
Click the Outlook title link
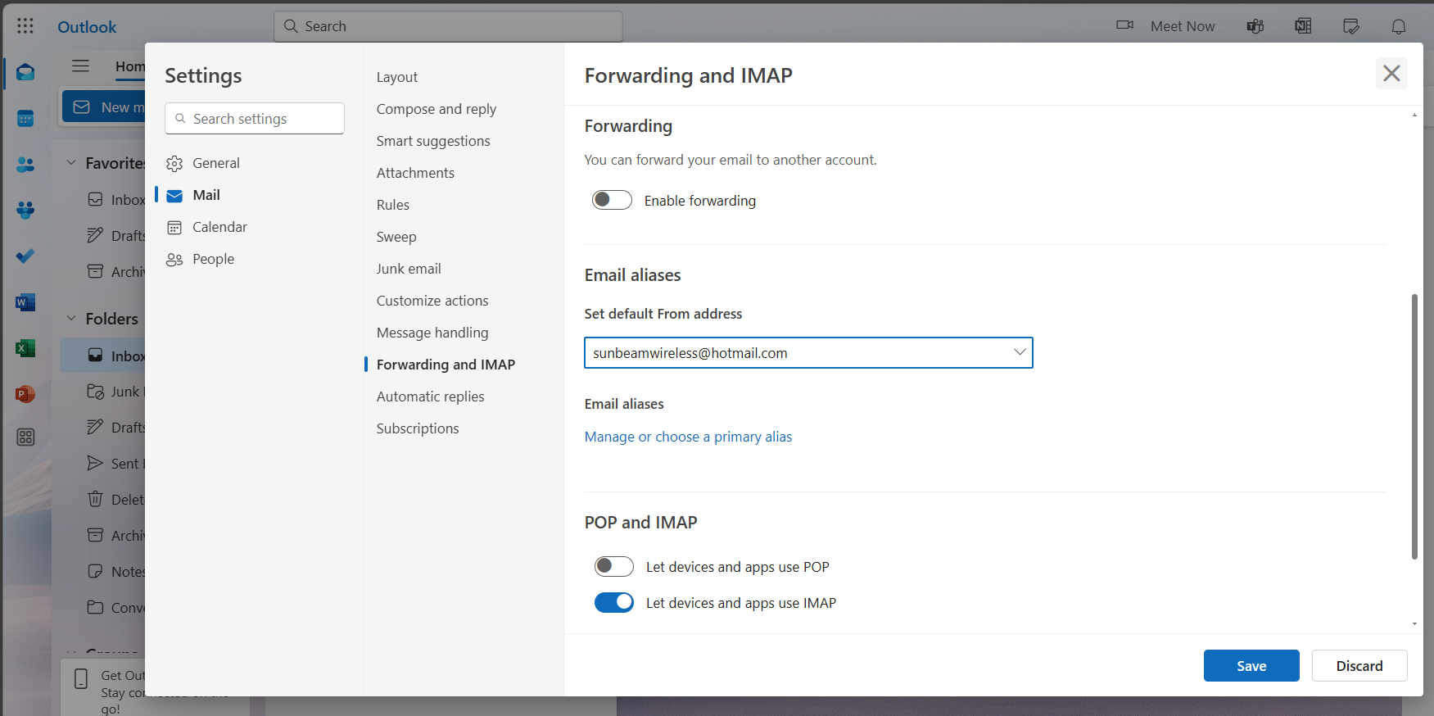pos(87,27)
